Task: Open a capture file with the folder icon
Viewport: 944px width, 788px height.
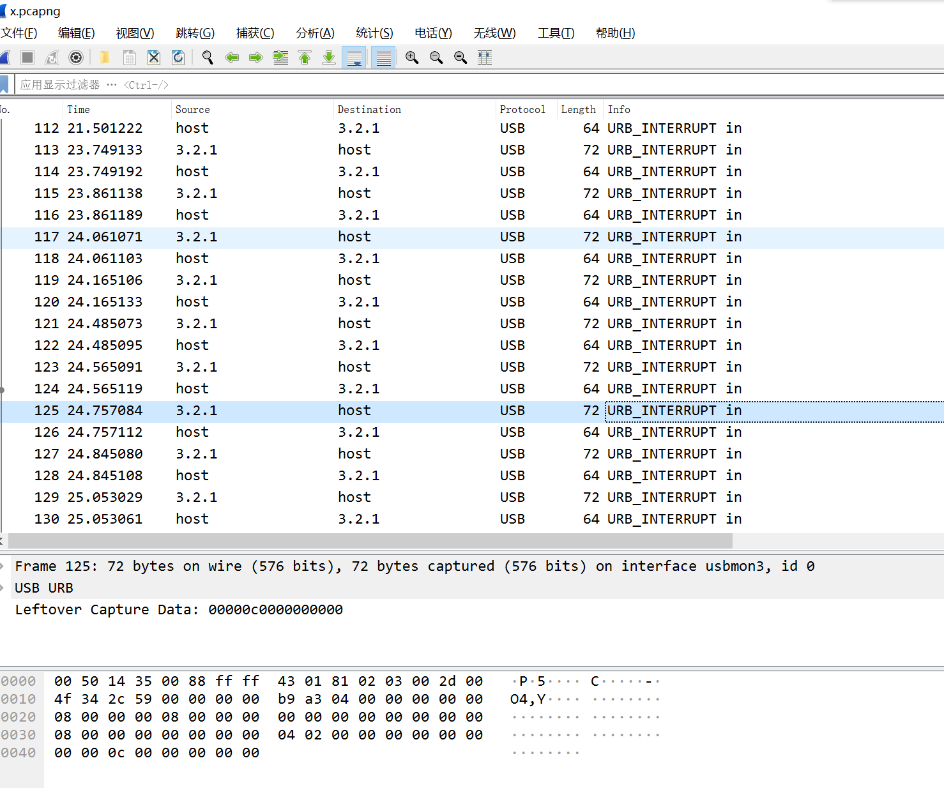Action: pos(105,57)
